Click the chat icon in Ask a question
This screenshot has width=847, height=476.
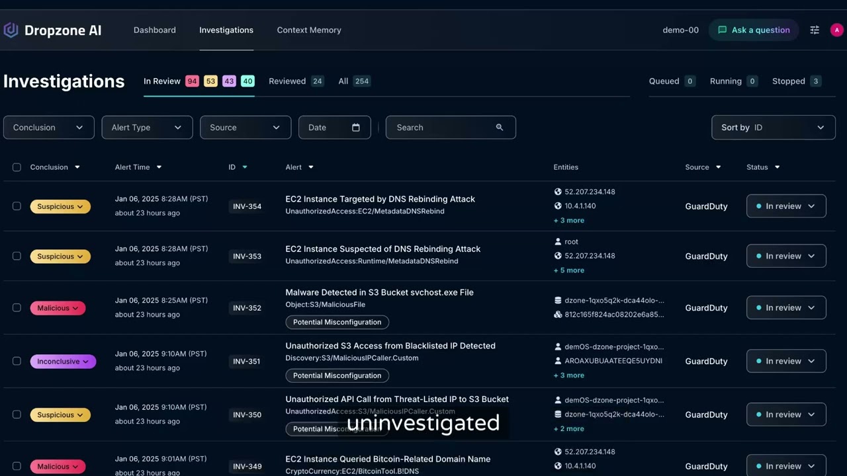tap(722, 30)
